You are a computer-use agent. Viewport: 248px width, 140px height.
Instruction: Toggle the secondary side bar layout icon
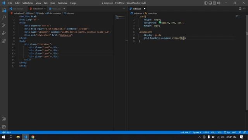coord(214,3)
